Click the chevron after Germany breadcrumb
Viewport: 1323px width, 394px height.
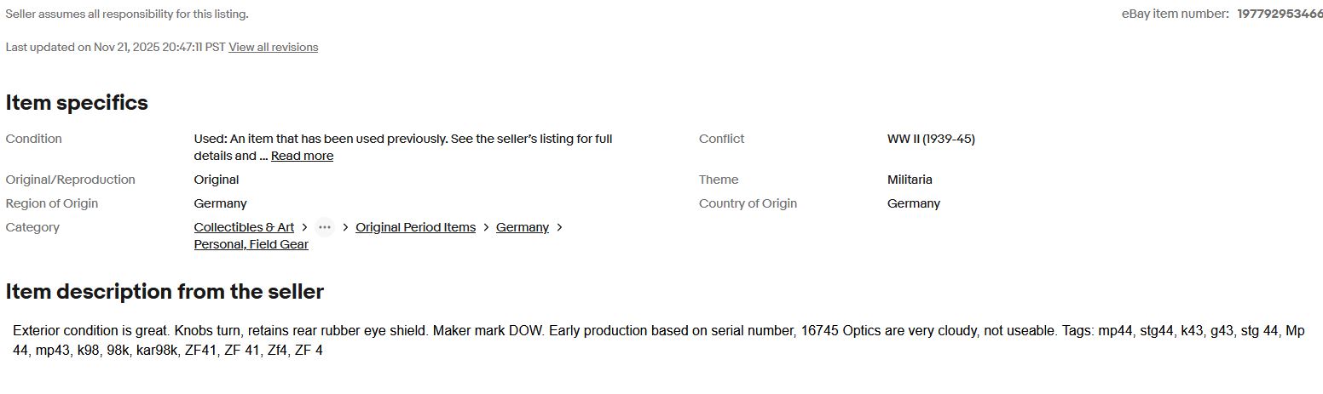click(559, 227)
